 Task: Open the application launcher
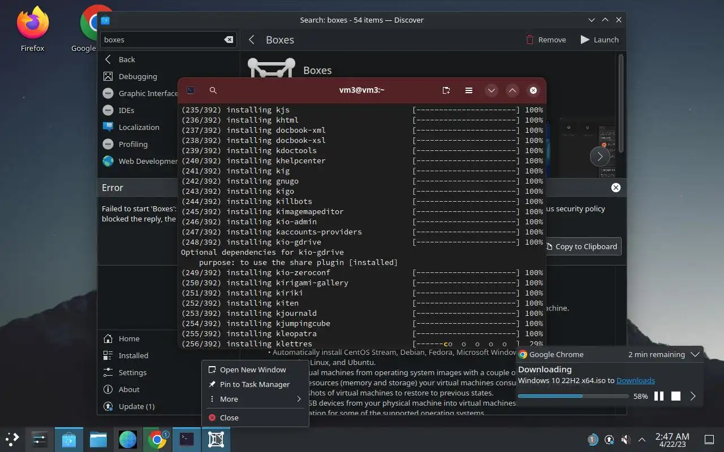coord(12,438)
